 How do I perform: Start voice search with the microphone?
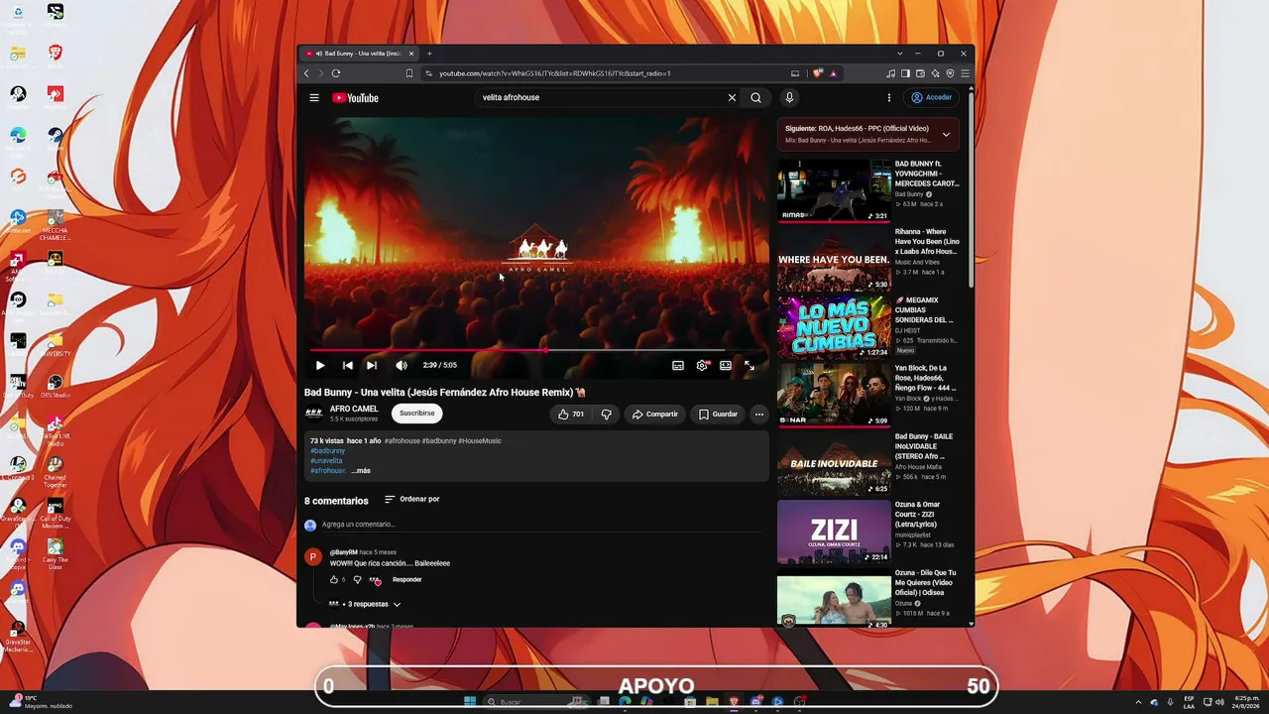pos(789,97)
